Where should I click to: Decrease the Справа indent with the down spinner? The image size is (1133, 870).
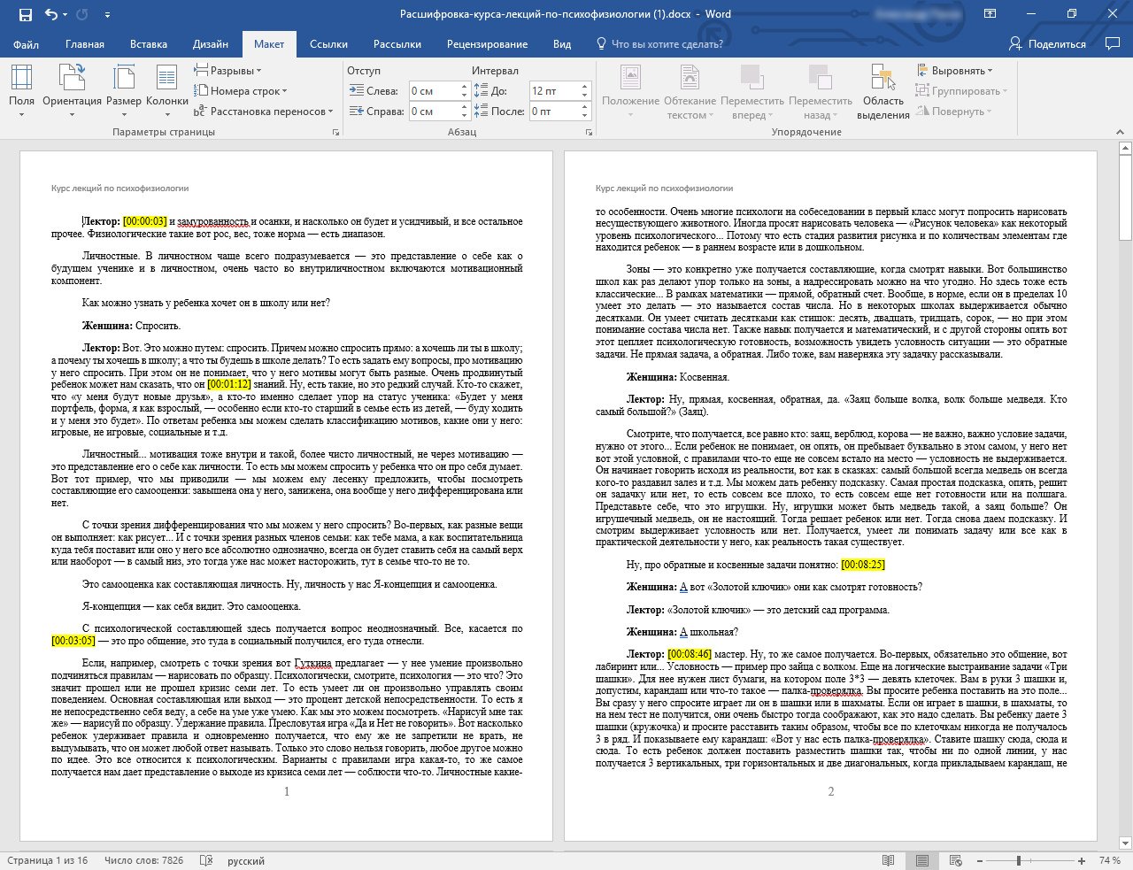[464, 116]
